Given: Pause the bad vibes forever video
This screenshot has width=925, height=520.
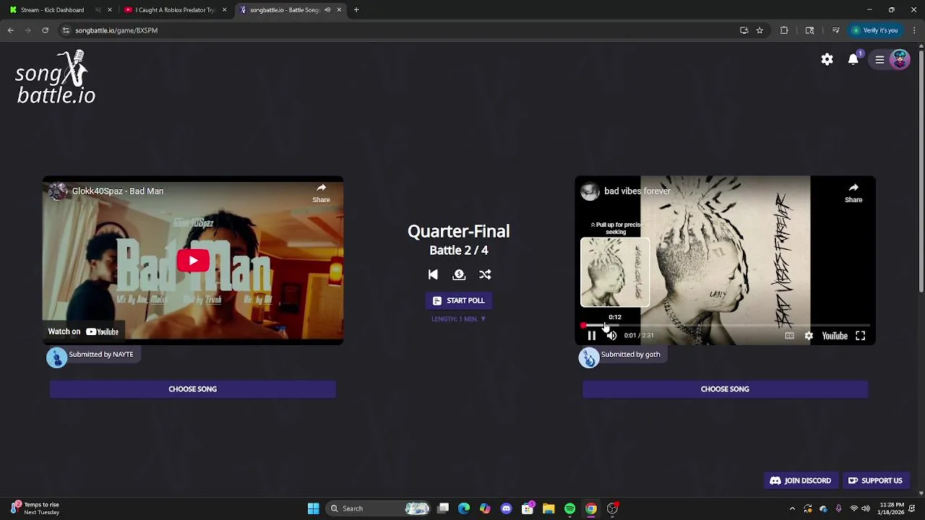Looking at the screenshot, I should [x=591, y=335].
